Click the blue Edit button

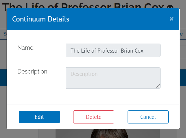[39, 117]
